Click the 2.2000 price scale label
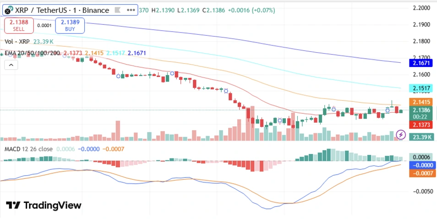Screen dimensions: 437x219 click(422, 8)
